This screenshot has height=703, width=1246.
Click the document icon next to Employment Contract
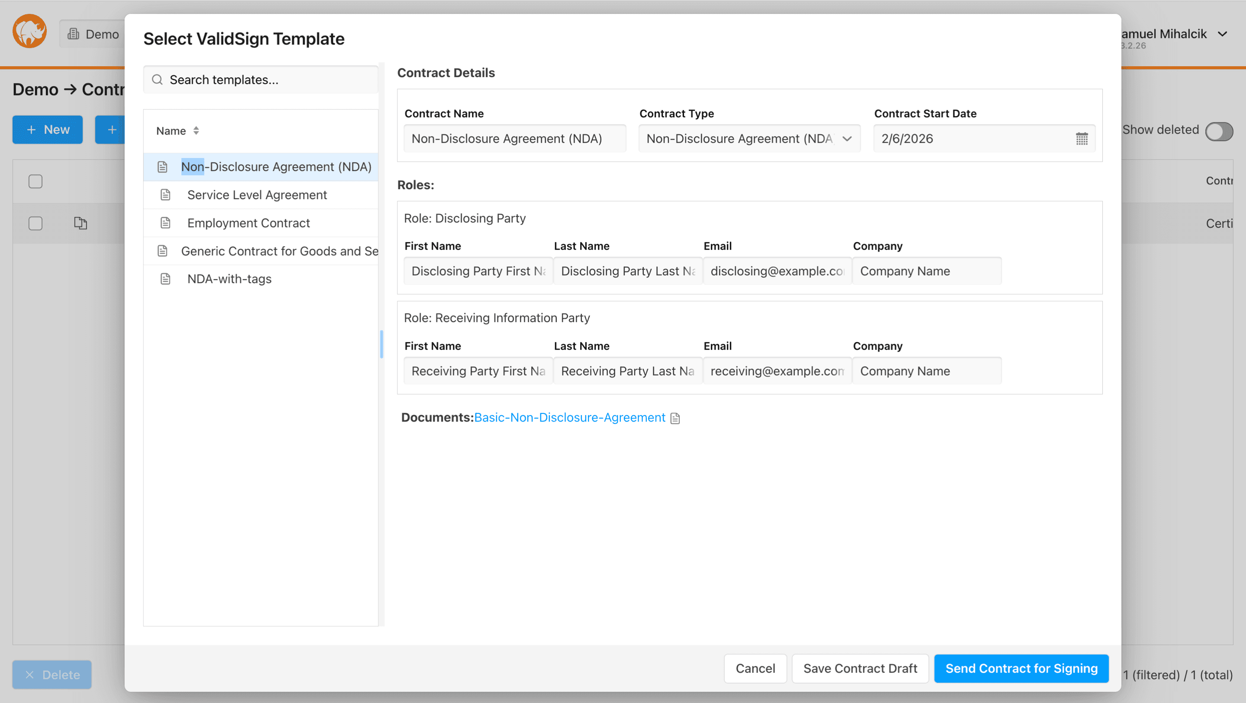[165, 223]
